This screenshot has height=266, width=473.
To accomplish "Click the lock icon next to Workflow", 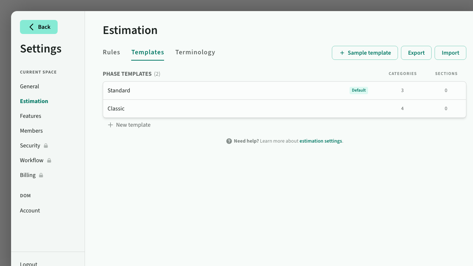I will 49,160.
